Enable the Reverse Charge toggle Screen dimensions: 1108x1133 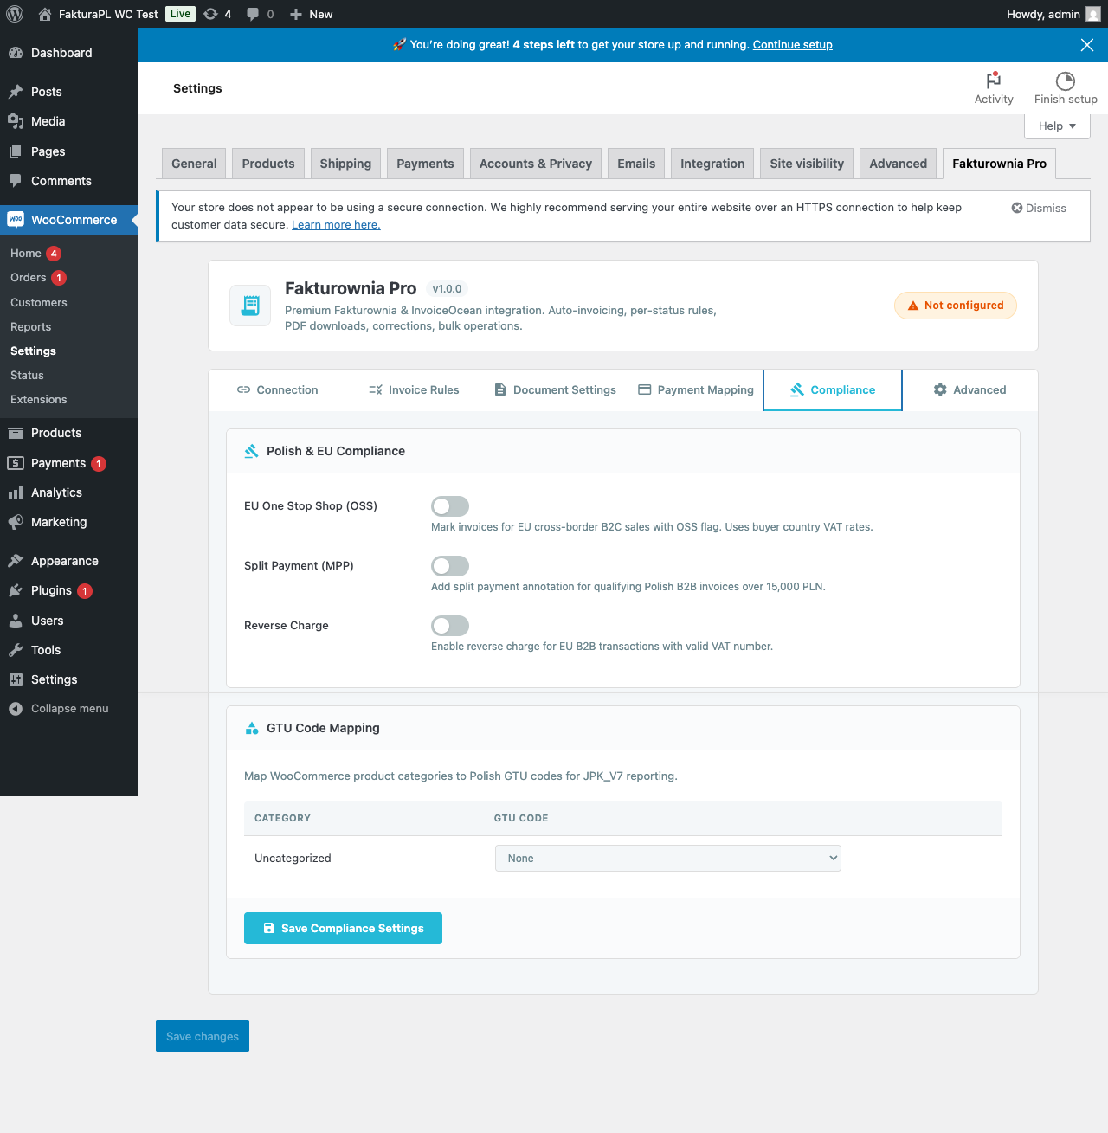coord(450,626)
